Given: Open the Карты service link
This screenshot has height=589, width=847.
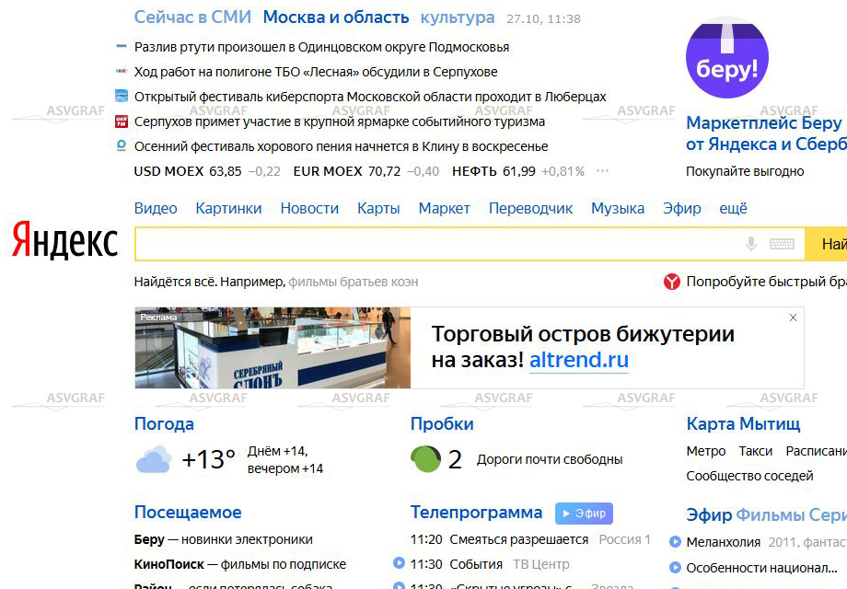Looking at the screenshot, I should [x=378, y=208].
